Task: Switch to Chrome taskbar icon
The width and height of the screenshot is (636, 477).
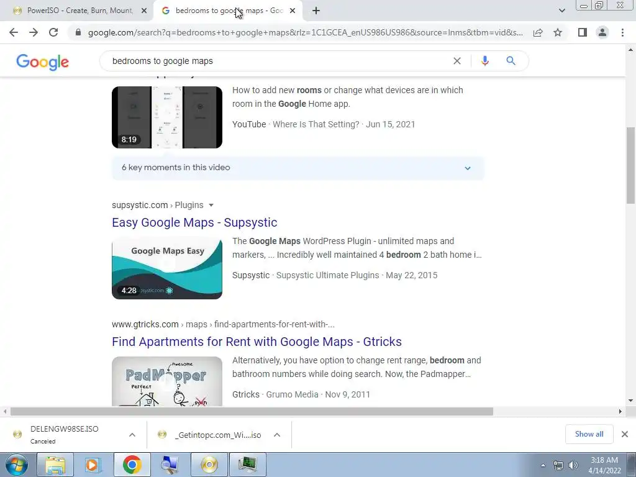Action: tap(132, 465)
